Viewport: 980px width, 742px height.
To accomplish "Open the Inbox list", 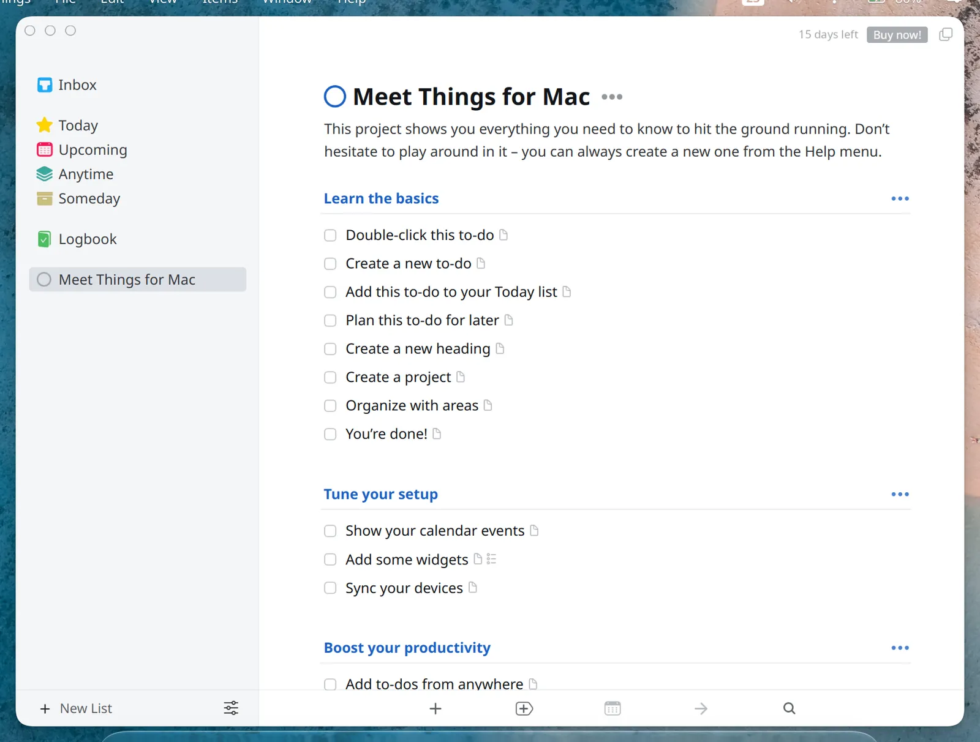I will coord(67,85).
